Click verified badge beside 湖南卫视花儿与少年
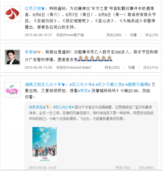Image resolution: width=162 pixels, height=171 pixels. 64,84
